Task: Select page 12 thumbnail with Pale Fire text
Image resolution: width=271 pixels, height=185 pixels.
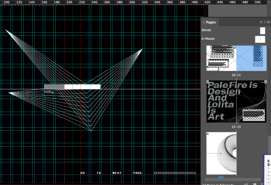Action: (x=221, y=102)
